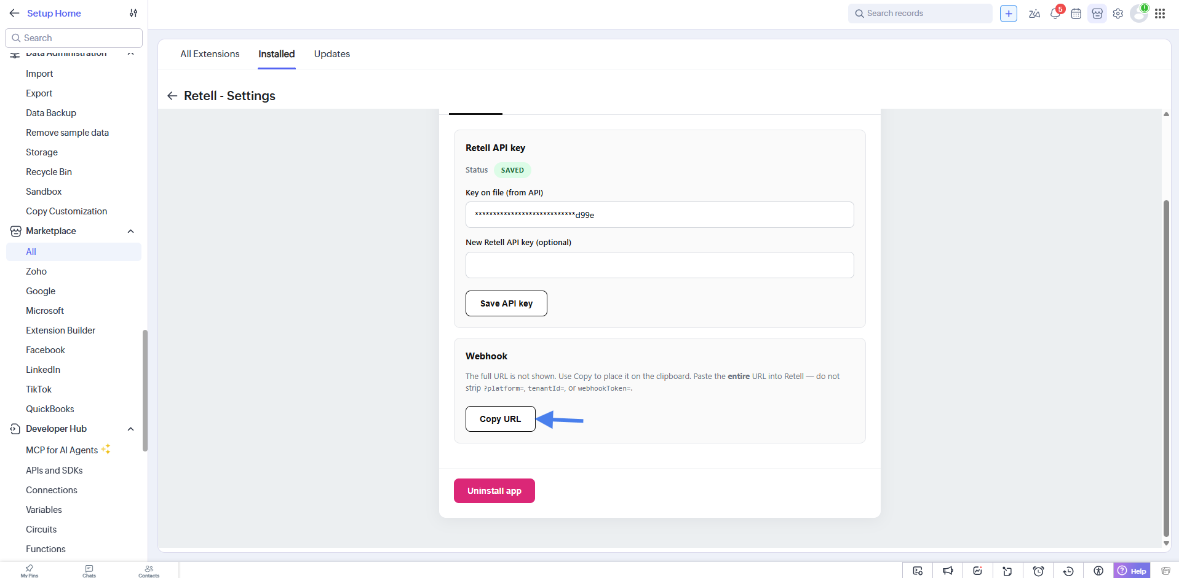Click the megaphone announcements icon

coord(948,571)
